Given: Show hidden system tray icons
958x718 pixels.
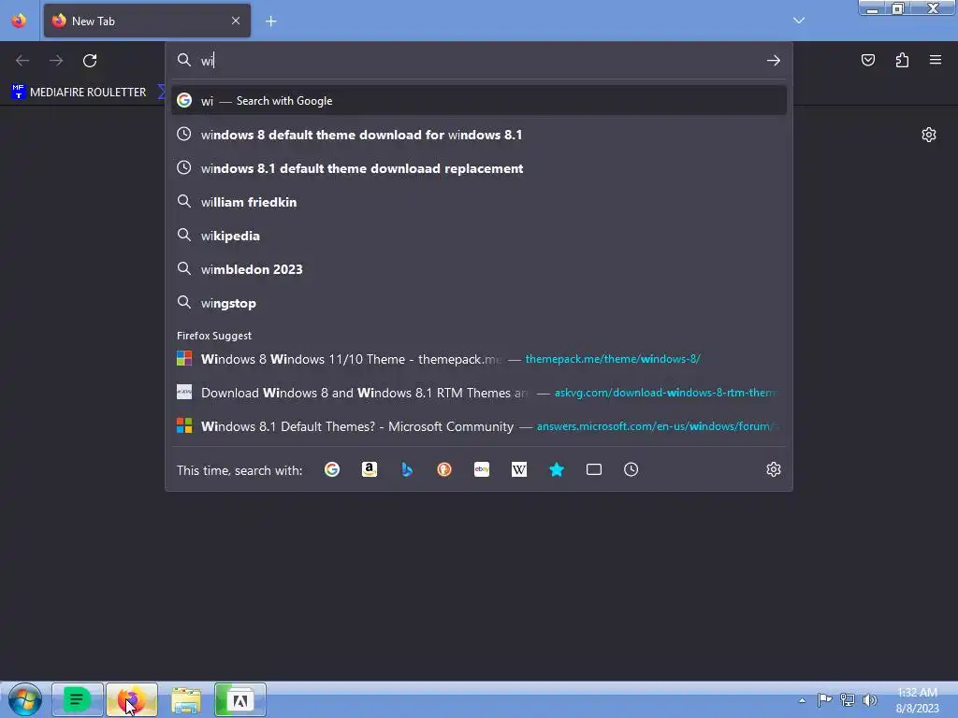Looking at the screenshot, I should tap(802, 700).
